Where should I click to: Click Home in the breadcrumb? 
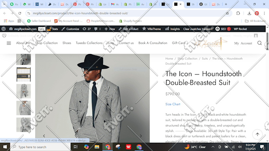[169, 58]
